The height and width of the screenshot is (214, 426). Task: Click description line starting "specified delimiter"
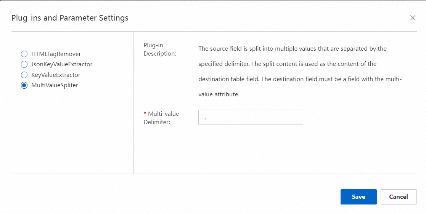tap(287, 64)
